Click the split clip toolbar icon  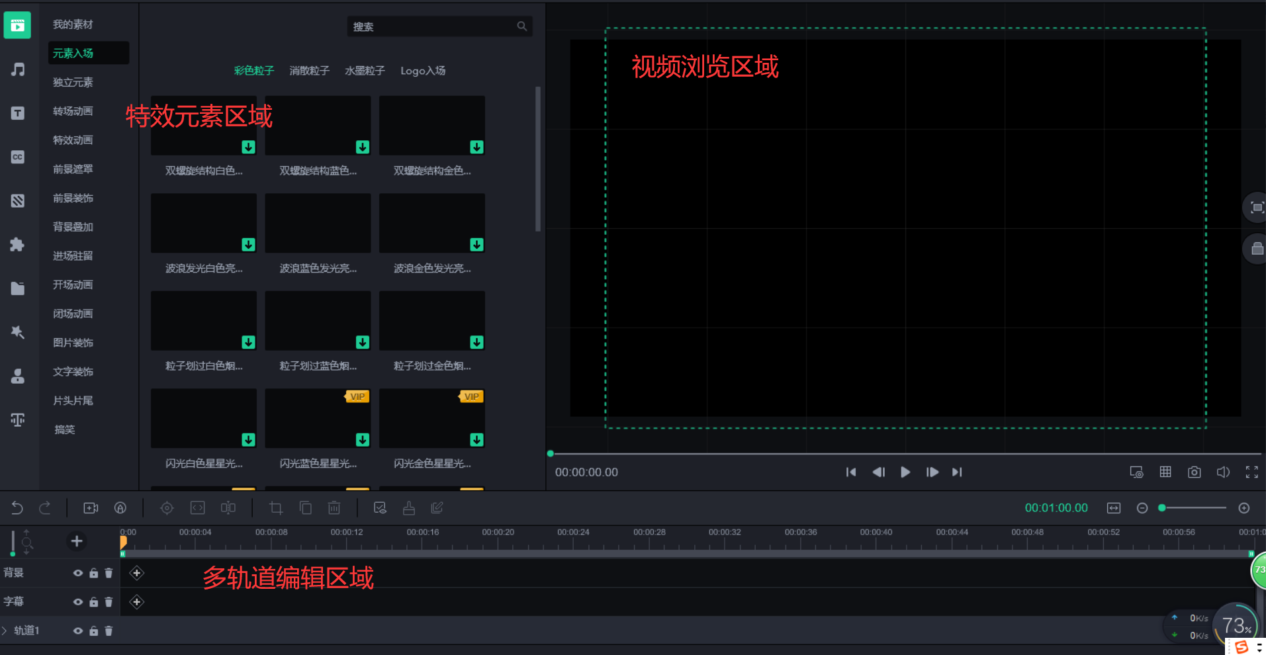[x=228, y=508]
